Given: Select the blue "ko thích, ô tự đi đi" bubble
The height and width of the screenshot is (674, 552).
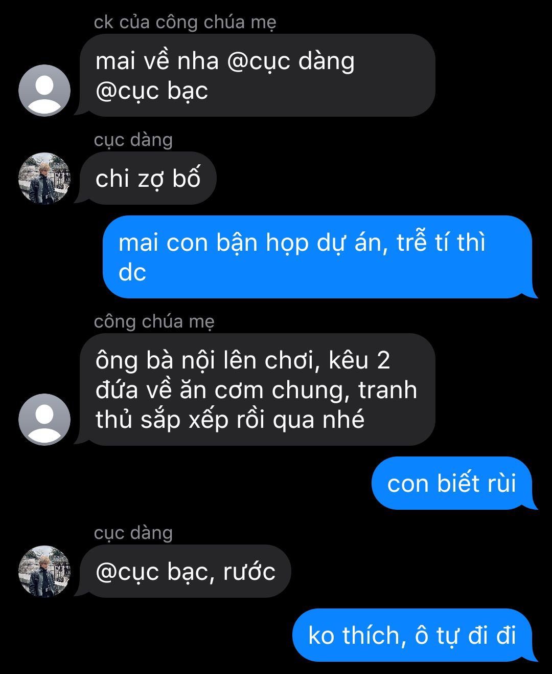Looking at the screenshot, I should (415, 635).
